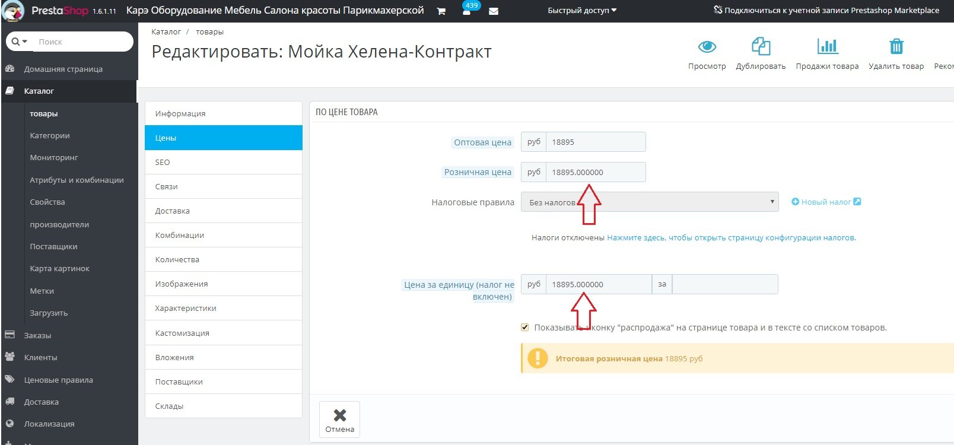Open производители in the sidebar
Image resolution: width=954 pixels, height=445 pixels.
click(59, 224)
